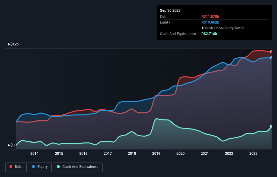Click the R$2.716b cash value
Screen dimensions: 277x177
coord(209,34)
